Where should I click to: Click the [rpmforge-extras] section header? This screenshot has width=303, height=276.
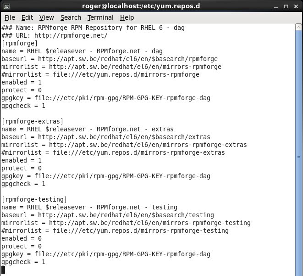[x=32, y=121]
